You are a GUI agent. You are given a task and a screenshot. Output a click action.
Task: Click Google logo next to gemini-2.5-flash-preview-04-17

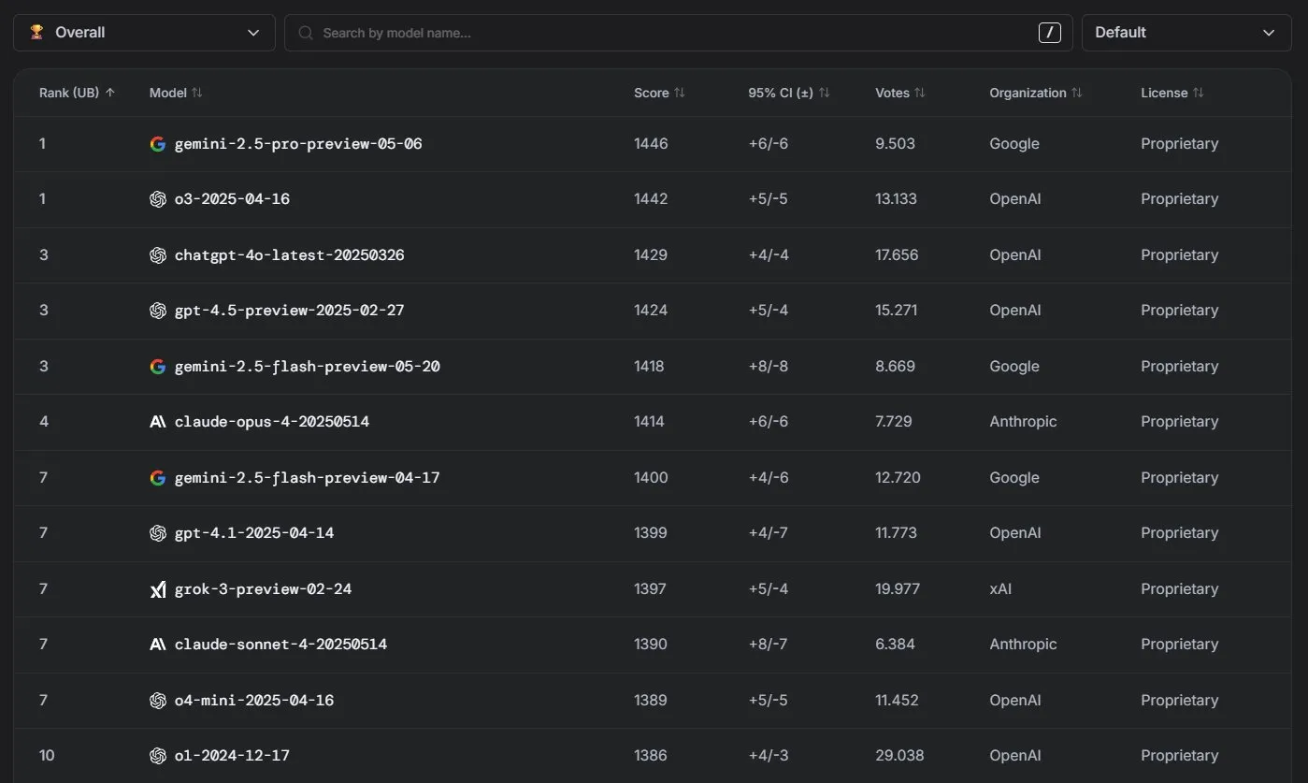coord(158,478)
